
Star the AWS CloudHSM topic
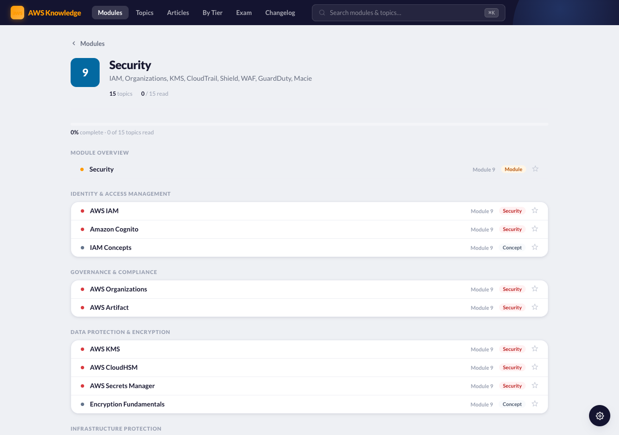click(535, 367)
